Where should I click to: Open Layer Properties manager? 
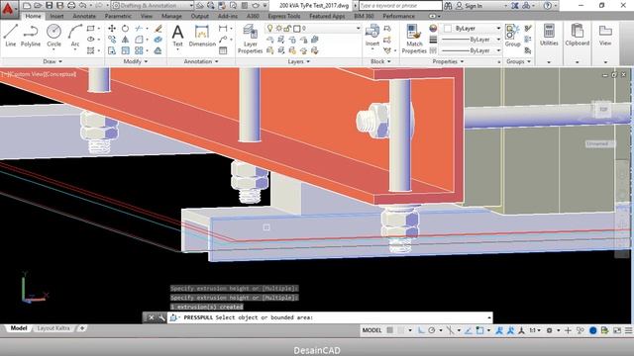pyautogui.click(x=250, y=40)
